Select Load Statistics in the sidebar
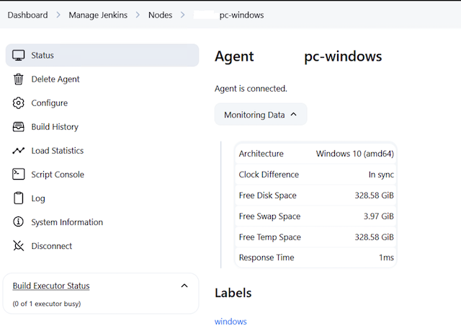The height and width of the screenshot is (334, 461). tap(58, 151)
